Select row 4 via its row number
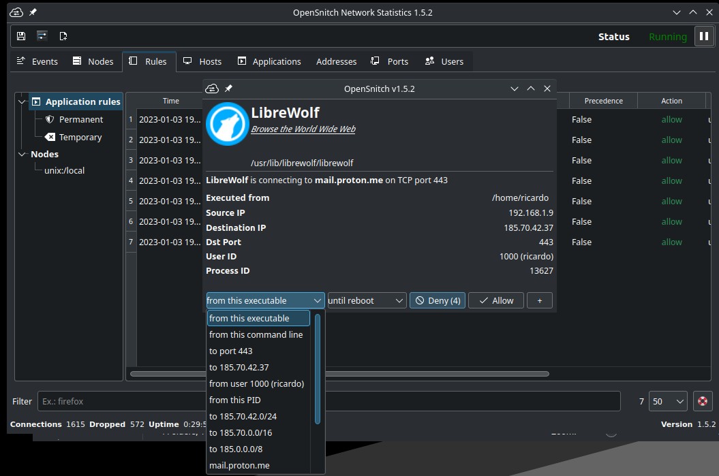Viewport: 719px width, 476px height. pos(131,181)
